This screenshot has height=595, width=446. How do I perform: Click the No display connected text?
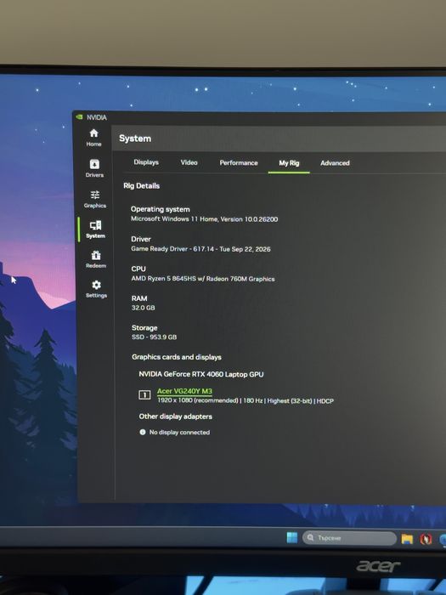click(179, 432)
